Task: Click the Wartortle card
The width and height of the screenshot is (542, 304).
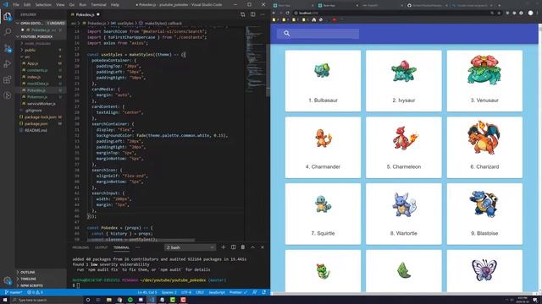Action: coord(403,214)
